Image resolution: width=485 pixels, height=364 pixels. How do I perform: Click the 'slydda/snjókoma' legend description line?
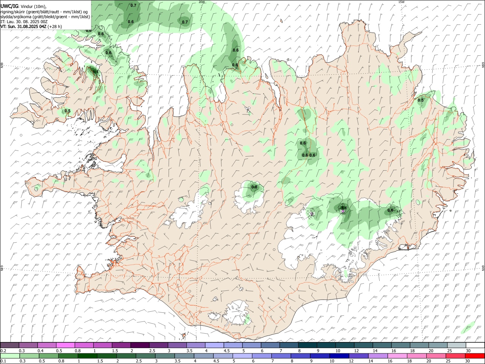point(45,17)
